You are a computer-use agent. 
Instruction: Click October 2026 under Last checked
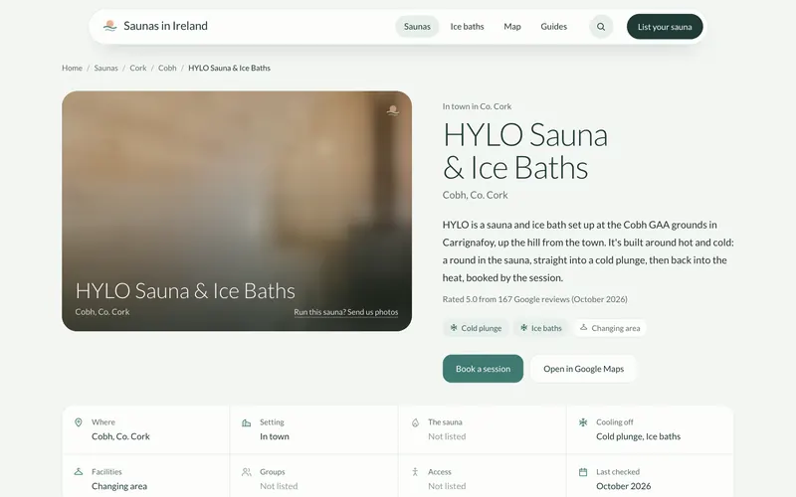[624, 486]
